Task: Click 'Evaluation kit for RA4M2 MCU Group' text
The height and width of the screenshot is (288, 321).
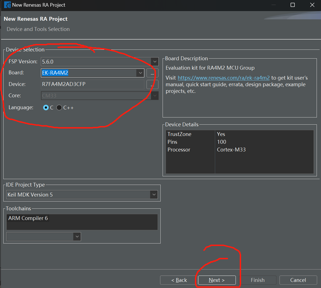Action: pyautogui.click(x=210, y=68)
